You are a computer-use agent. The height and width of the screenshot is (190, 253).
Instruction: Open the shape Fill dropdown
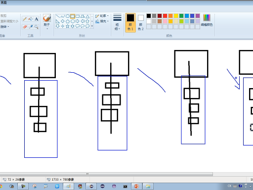coord(102,21)
